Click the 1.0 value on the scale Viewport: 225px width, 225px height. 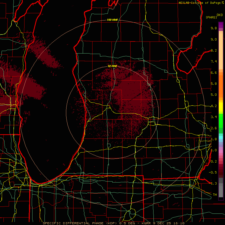[x=214, y=150]
